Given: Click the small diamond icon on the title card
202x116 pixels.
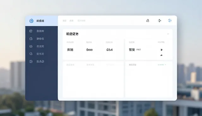Looking at the screenshot, I should click(x=168, y=34).
